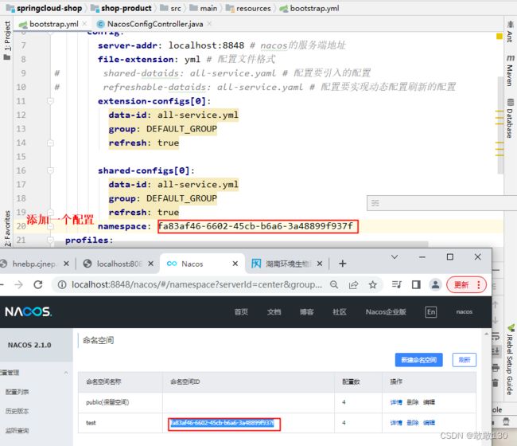Toggle the fold marker at line 20
Image resolution: width=517 pixels, height=446 pixels.
pos(50,226)
